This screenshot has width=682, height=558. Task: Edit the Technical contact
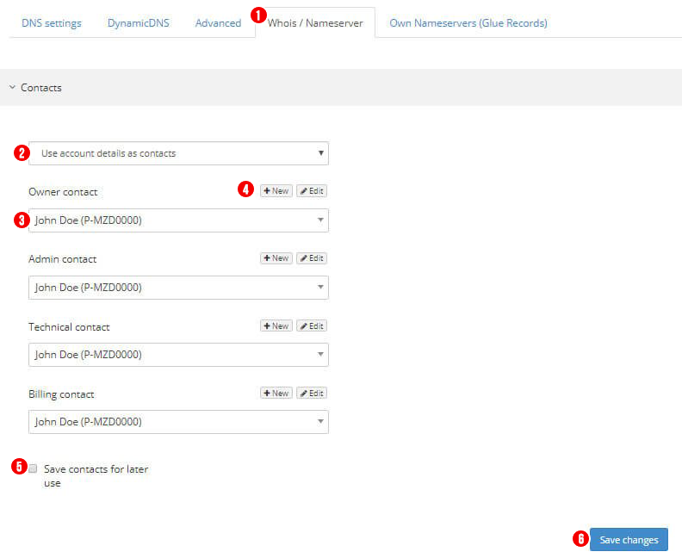click(x=312, y=325)
